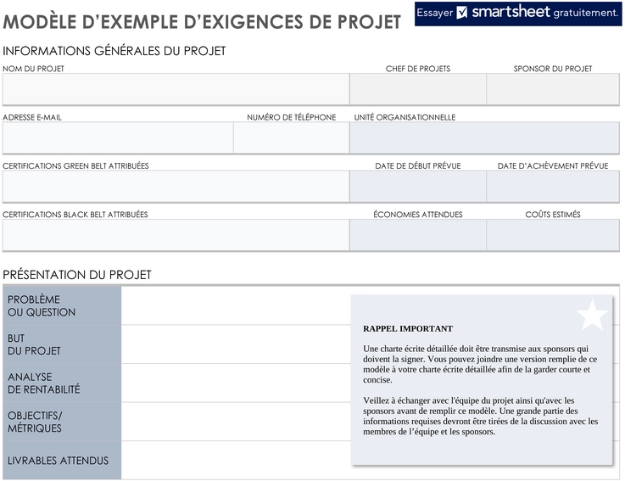Click the Smartsheet checkmark logo icon
Image resolution: width=625 pixels, height=481 pixels.
point(461,13)
